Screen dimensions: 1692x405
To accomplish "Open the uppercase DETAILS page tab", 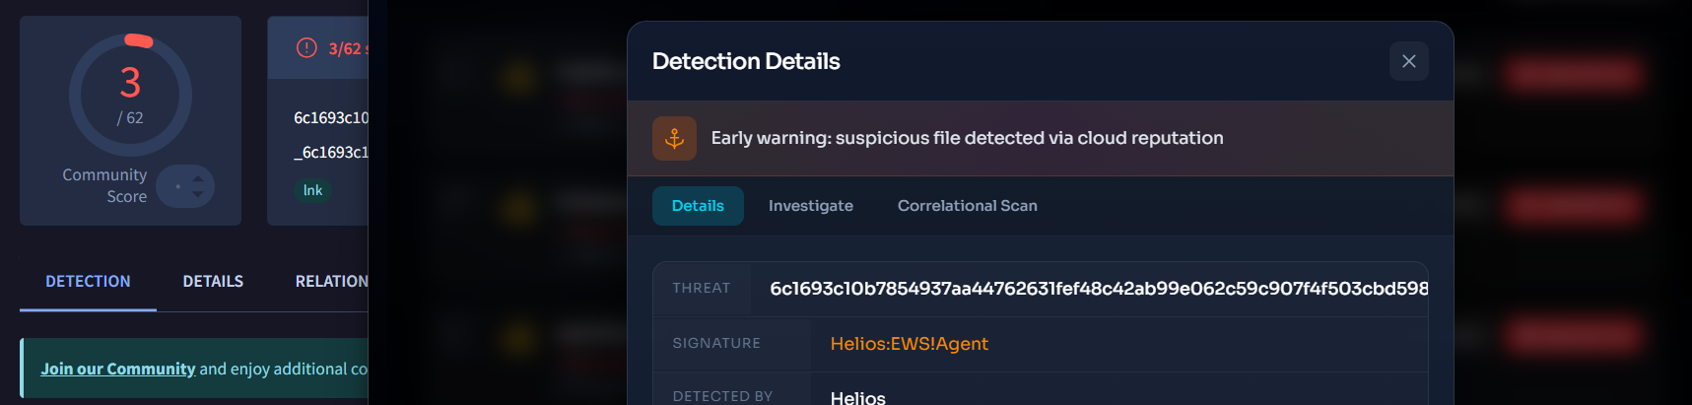I will point(213,282).
